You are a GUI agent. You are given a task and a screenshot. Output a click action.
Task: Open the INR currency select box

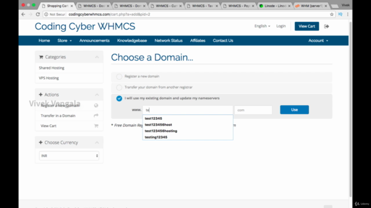(69, 155)
